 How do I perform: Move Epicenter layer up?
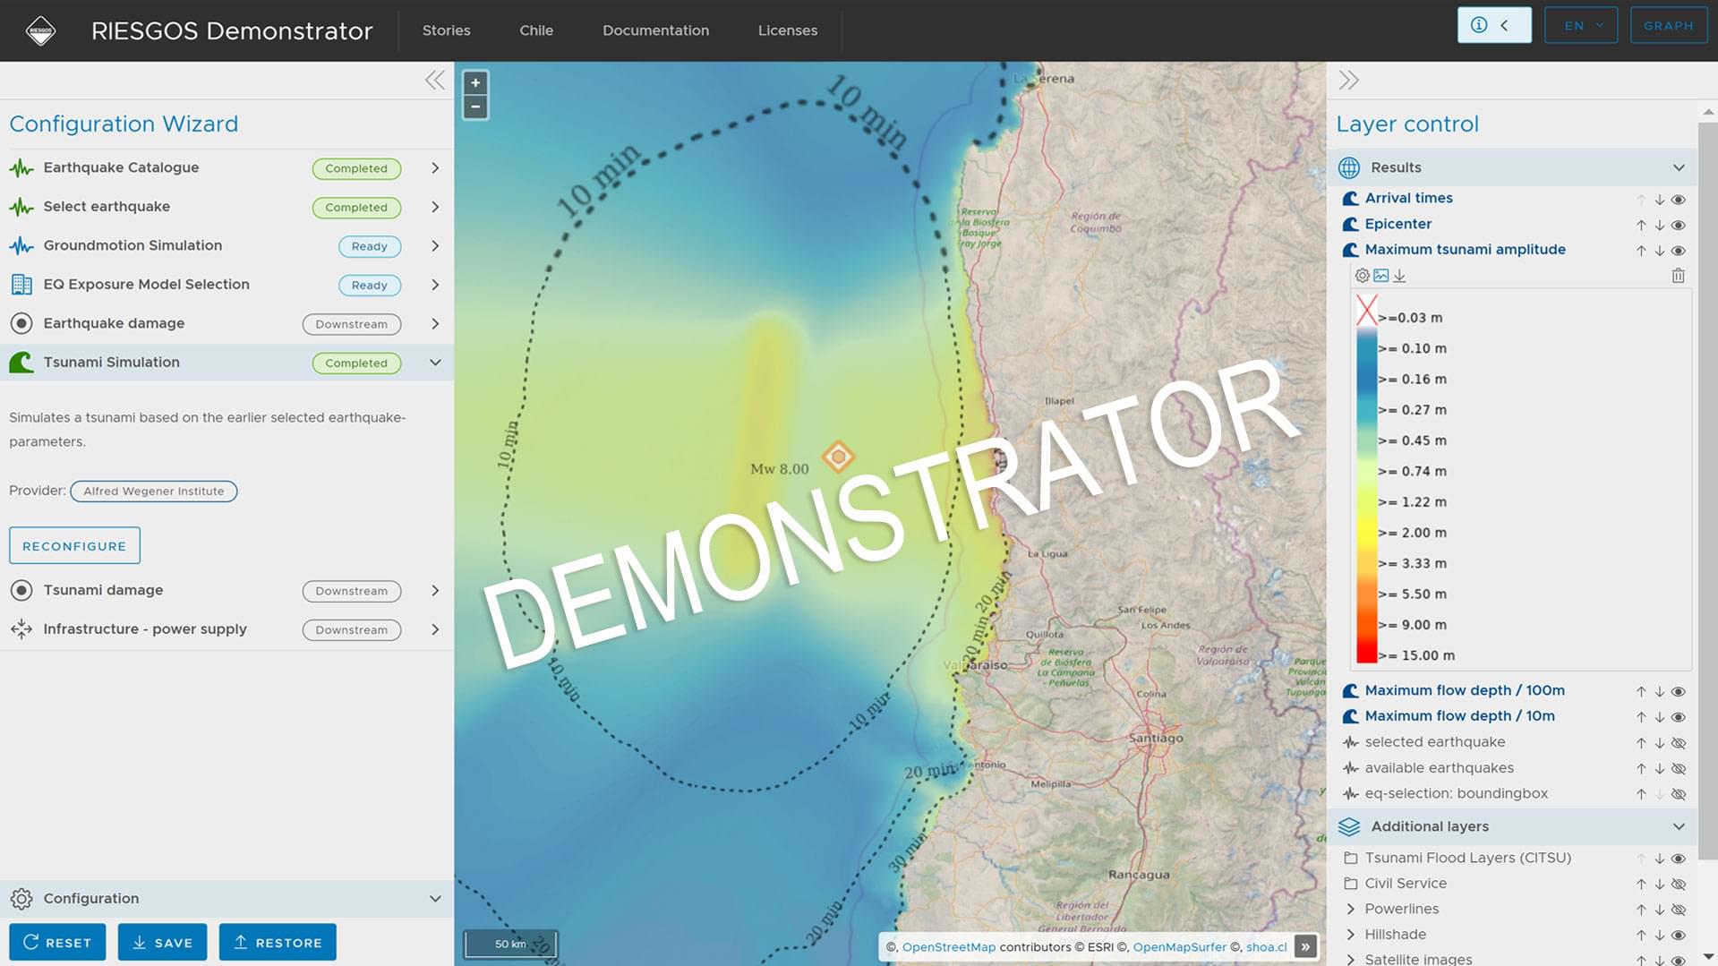1641,226
